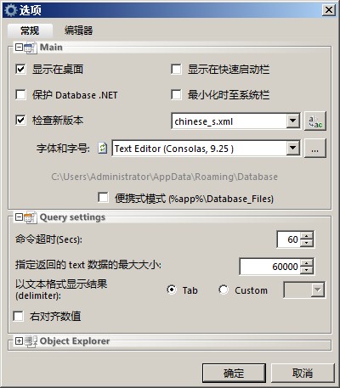Click the Object Explorer section icon

point(31,341)
